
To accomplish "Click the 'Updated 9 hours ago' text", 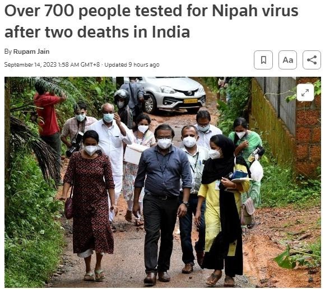I will click(x=132, y=64).
